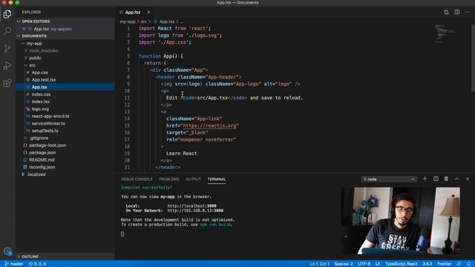
Task: Open the Run and Debug view
Action: (7, 65)
